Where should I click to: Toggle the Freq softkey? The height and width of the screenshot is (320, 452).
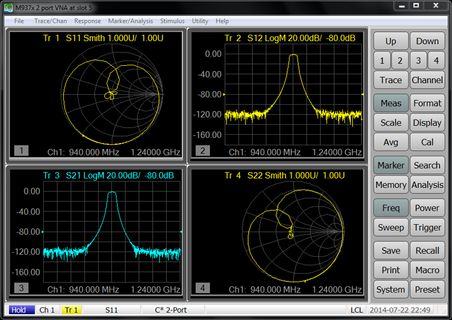pyautogui.click(x=391, y=208)
